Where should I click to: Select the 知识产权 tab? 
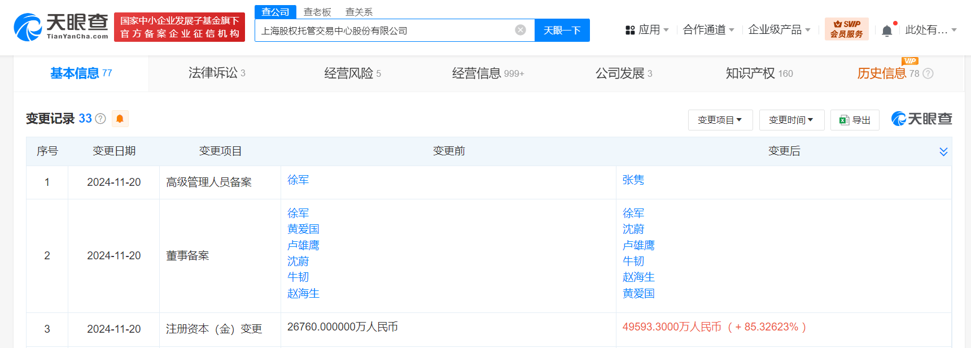tap(759, 73)
